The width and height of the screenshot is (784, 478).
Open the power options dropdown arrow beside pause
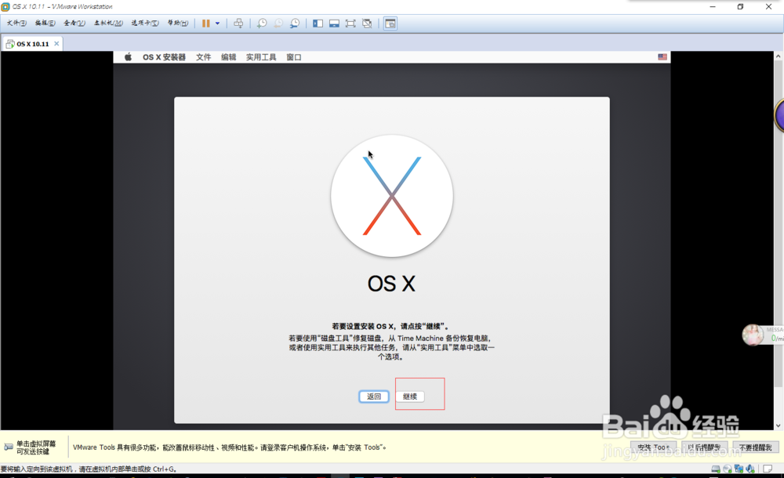217,24
